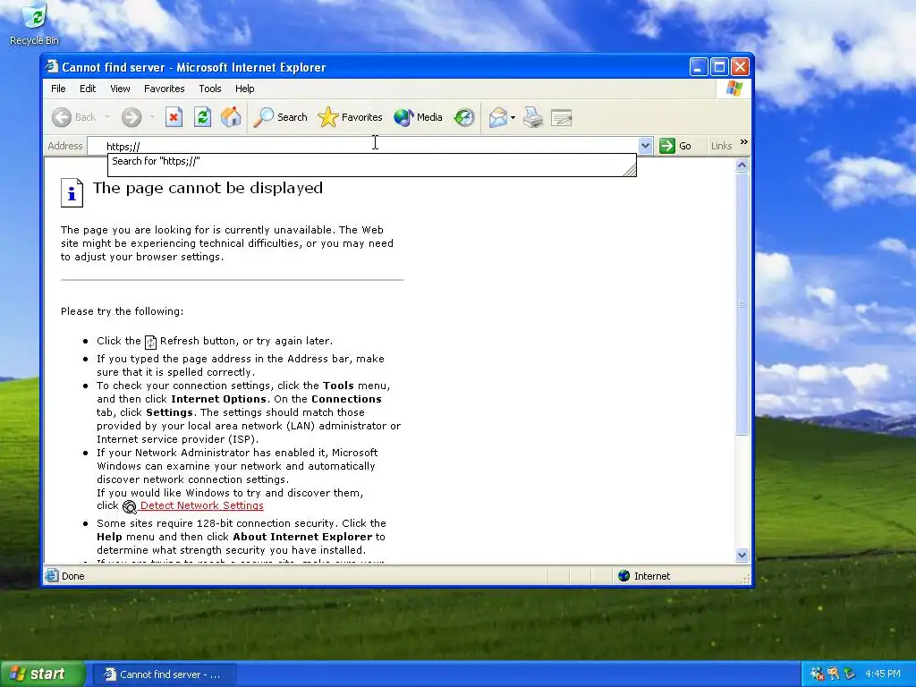Viewport: 916px width, 687px height.
Task: Open the Favorites menu in the menu bar
Action: (165, 89)
